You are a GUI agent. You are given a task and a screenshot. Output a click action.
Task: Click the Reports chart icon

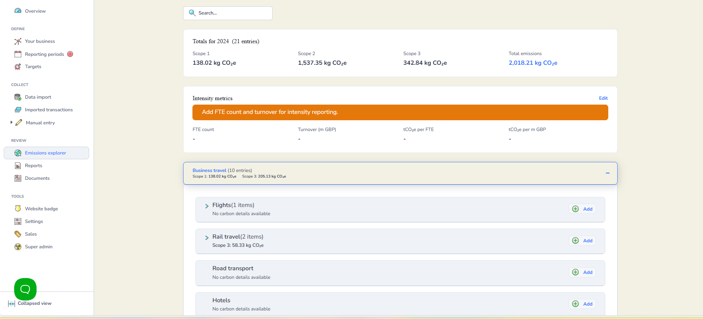coord(18,166)
